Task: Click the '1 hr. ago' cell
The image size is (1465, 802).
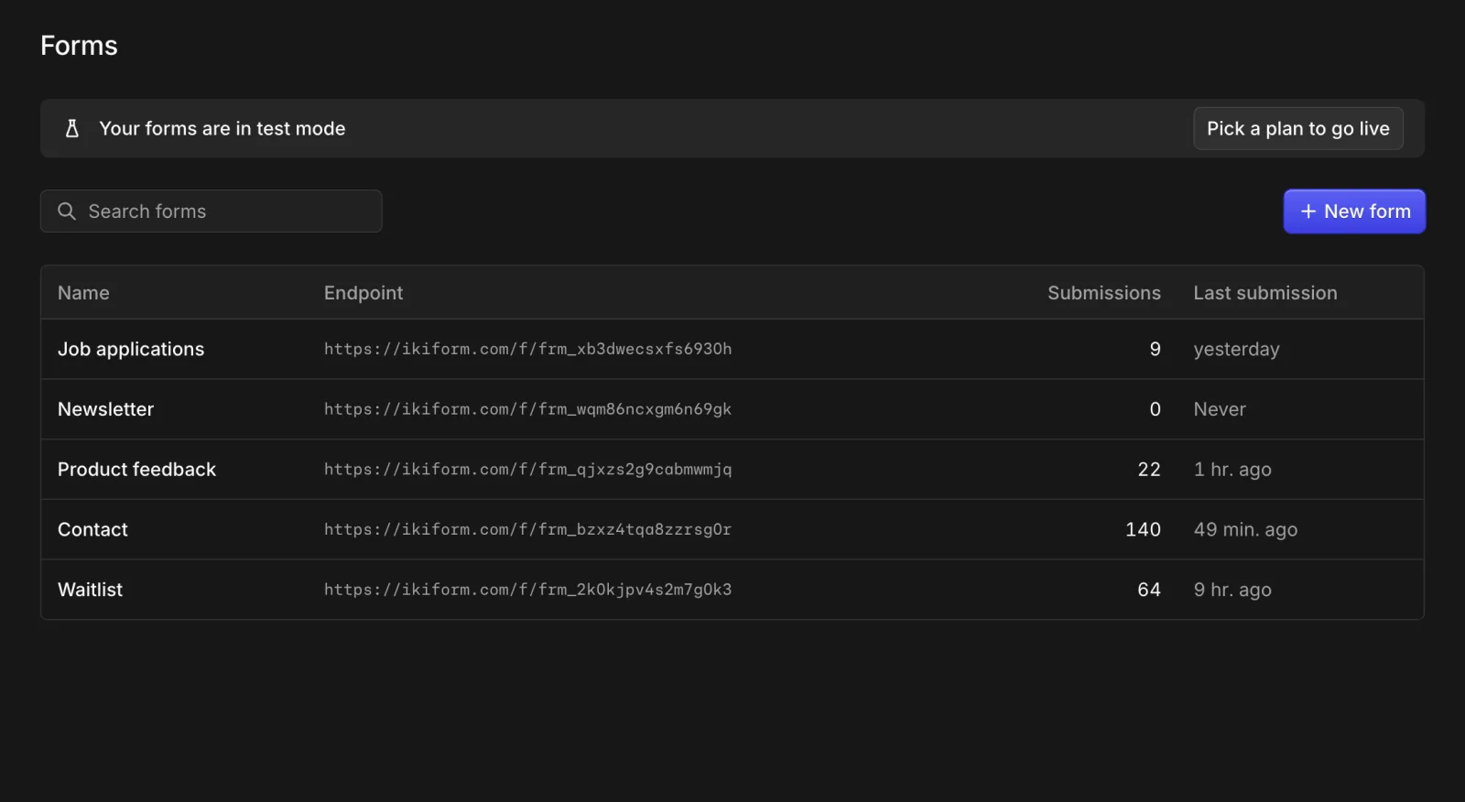Action: (1232, 470)
